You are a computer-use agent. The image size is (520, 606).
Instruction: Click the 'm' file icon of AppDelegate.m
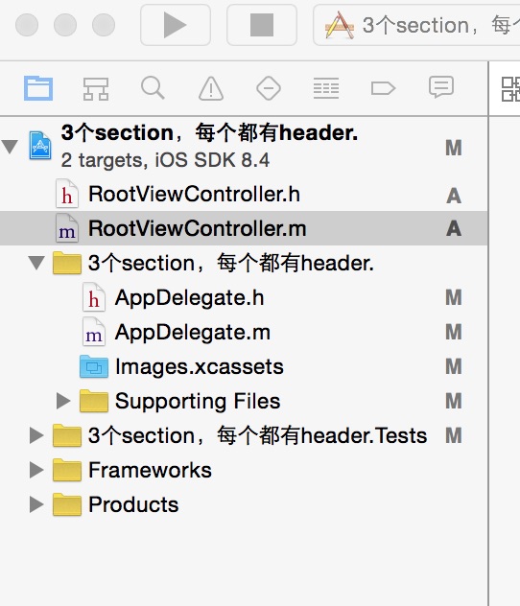94,332
